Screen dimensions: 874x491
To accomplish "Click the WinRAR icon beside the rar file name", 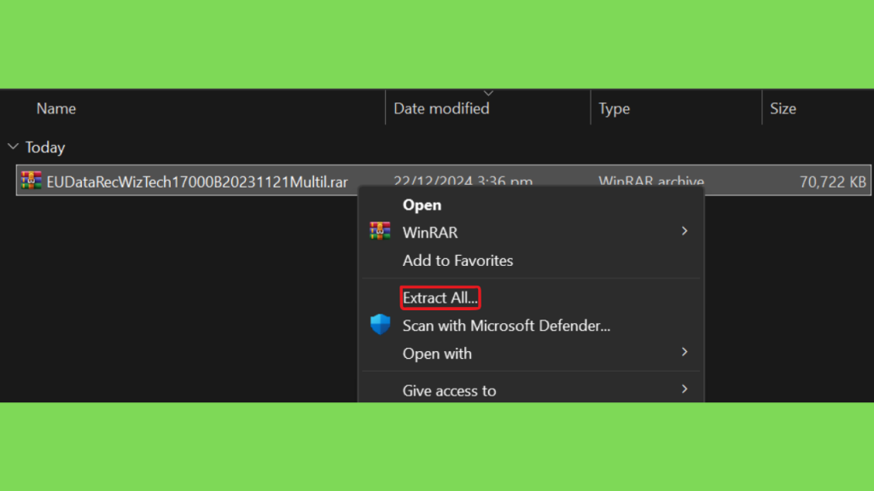I will [32, 181].
